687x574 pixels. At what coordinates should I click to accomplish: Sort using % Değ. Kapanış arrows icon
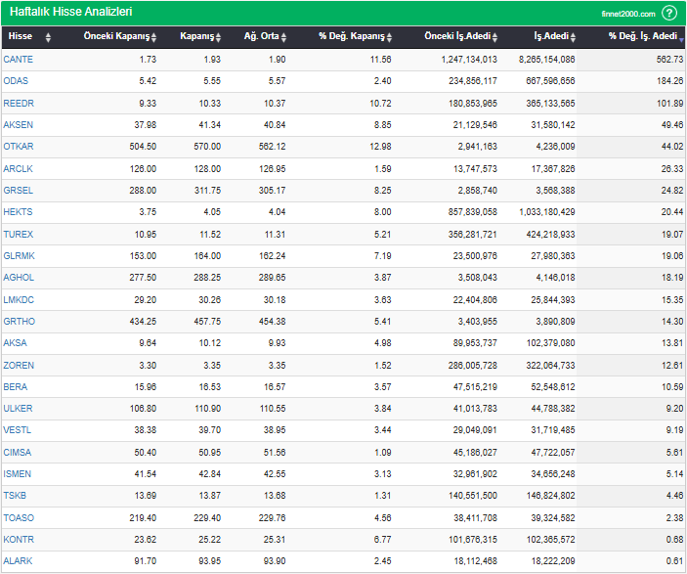[389, 37]
